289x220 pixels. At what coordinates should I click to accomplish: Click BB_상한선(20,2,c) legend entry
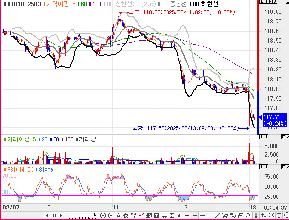[130, 4]
